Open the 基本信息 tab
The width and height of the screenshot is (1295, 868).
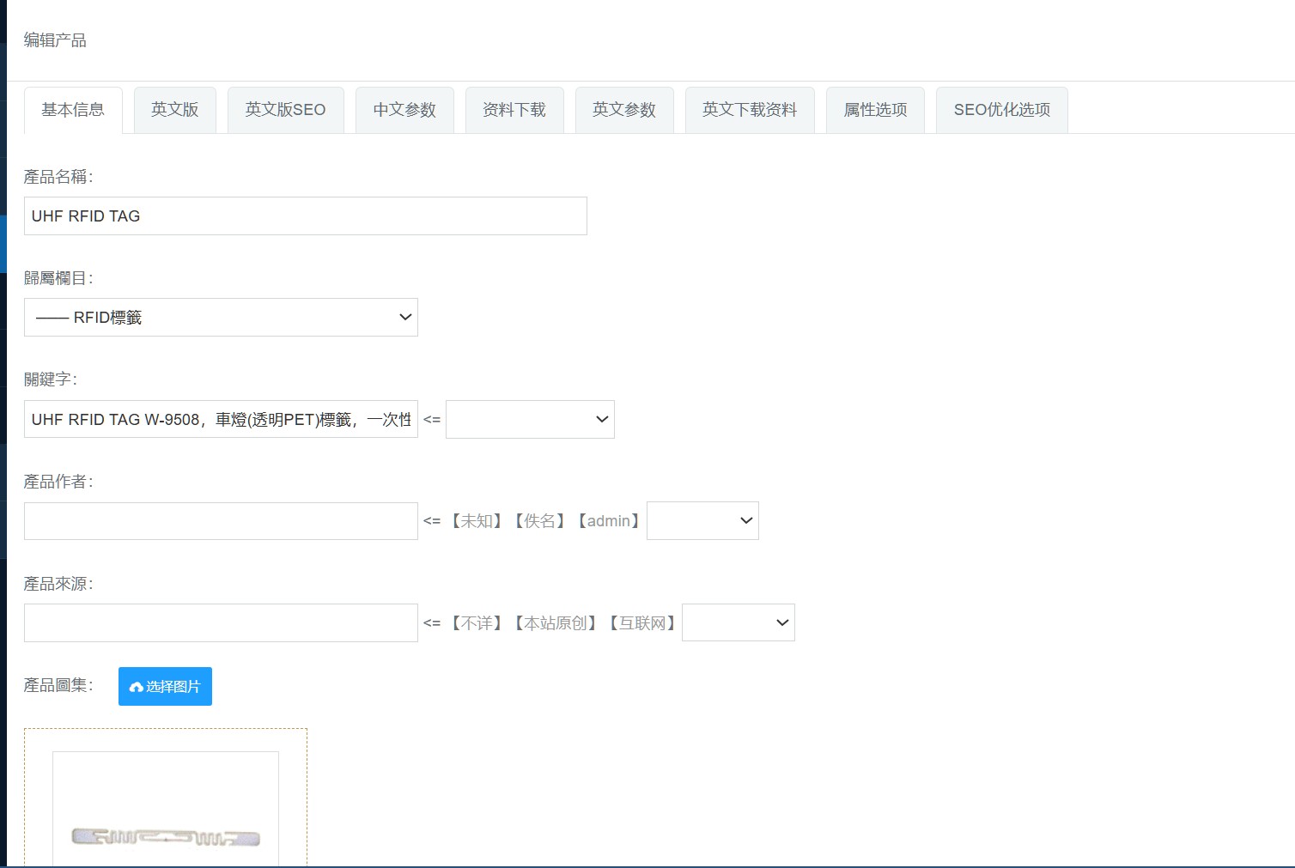pos(73,110)
